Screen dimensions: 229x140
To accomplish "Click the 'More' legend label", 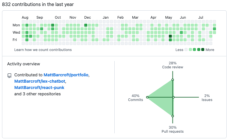I will (x=210, y=50).
